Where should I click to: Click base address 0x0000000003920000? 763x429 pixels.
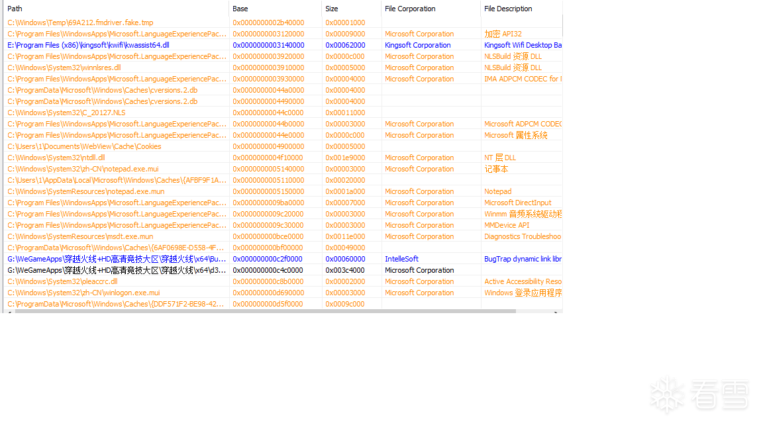(x=269, y=56)
